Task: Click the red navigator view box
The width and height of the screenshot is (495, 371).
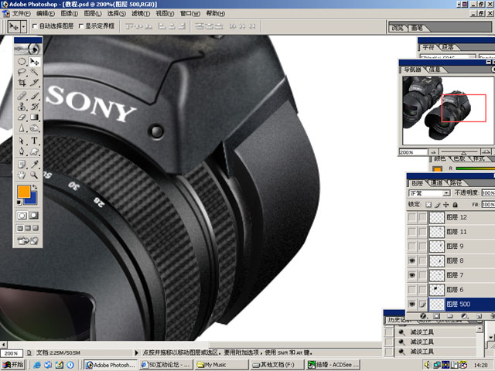Action: (463, 107)
